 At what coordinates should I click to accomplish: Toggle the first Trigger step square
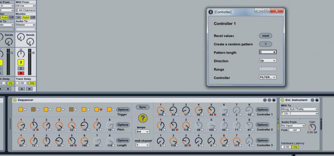pos(20,109)
